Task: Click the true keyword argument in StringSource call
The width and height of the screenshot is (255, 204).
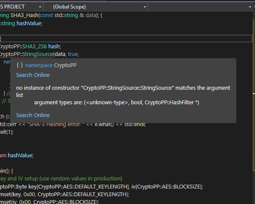Action: tap(72, 54)
